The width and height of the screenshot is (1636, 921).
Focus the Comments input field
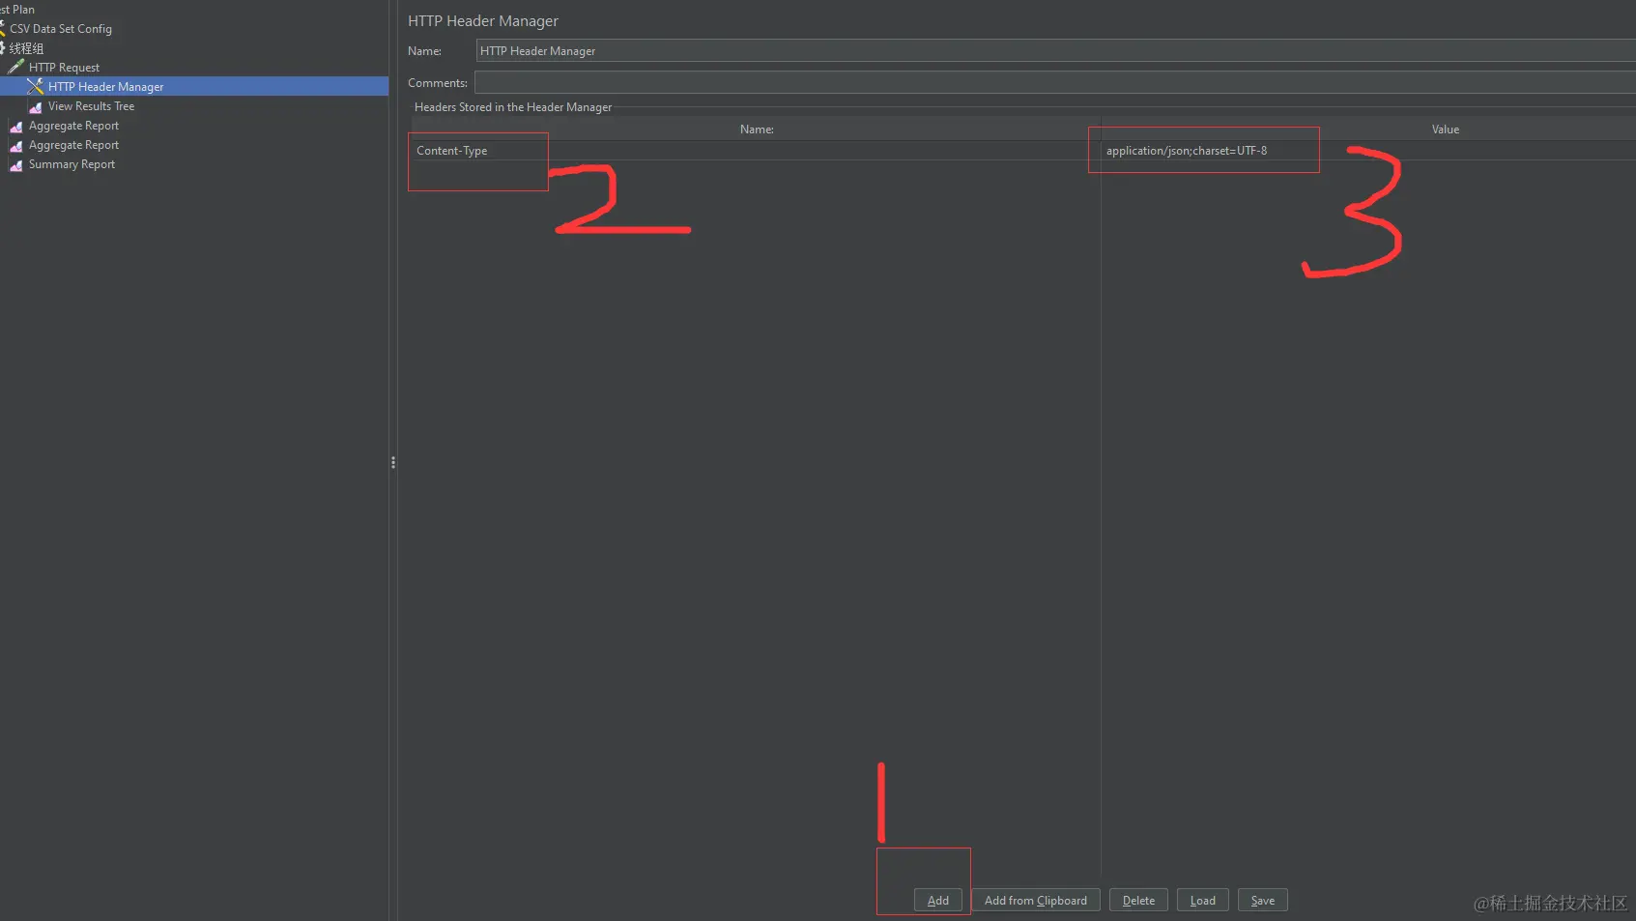pos(1055,82)
